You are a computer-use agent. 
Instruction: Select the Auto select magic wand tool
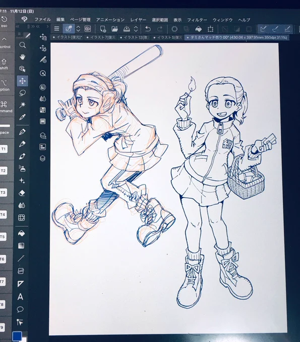[22, 105]
